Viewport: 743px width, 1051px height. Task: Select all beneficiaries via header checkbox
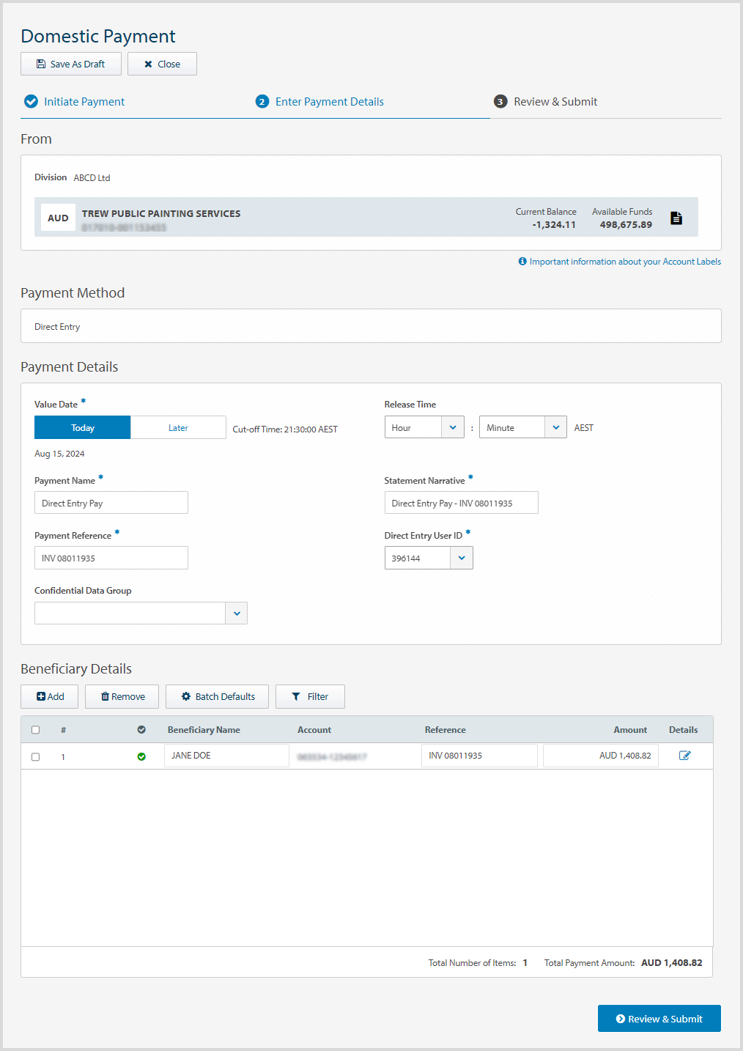click(x=35, y=729)
